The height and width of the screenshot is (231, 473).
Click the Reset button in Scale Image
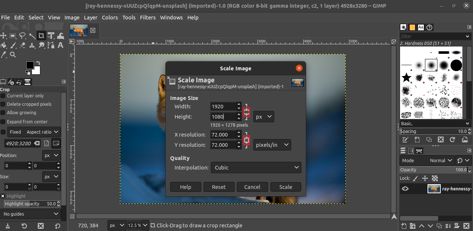click(219, 187)
